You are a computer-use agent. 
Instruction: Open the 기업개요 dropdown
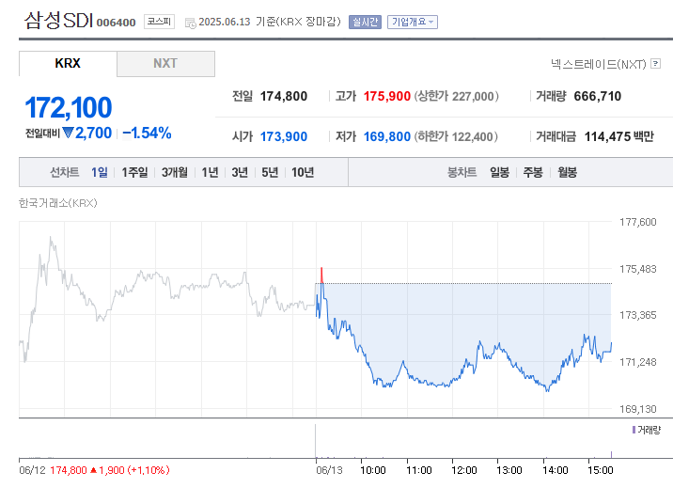point(413,22)
